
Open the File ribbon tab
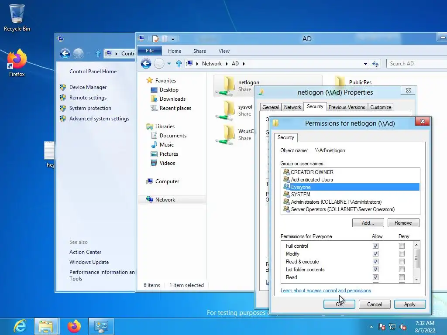[x=150, y=51]
